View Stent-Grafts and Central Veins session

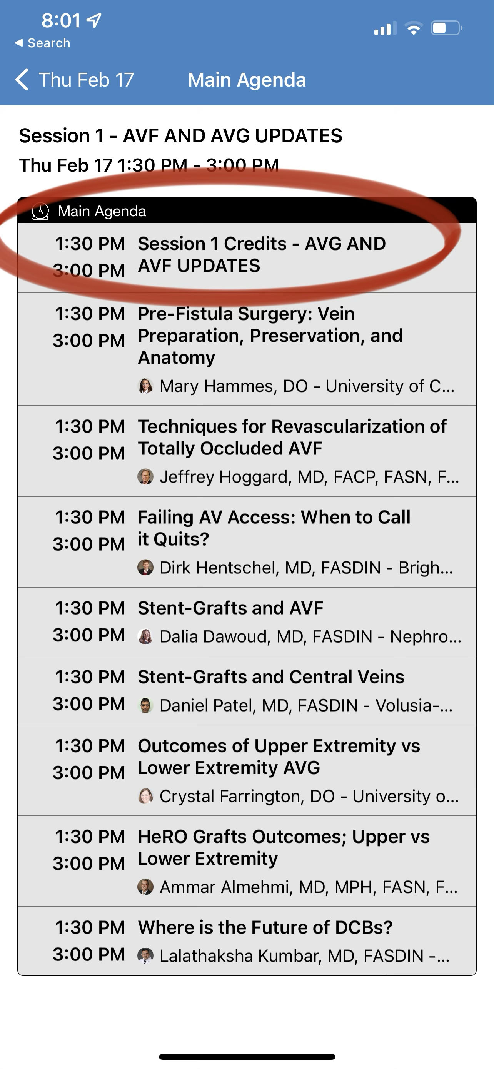click(x=271, y=677)
